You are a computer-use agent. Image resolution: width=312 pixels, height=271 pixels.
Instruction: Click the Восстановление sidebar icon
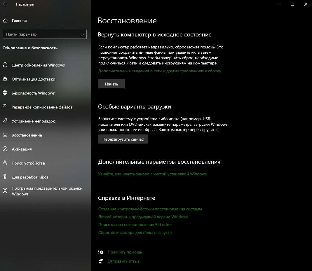[x=5, y=135]
